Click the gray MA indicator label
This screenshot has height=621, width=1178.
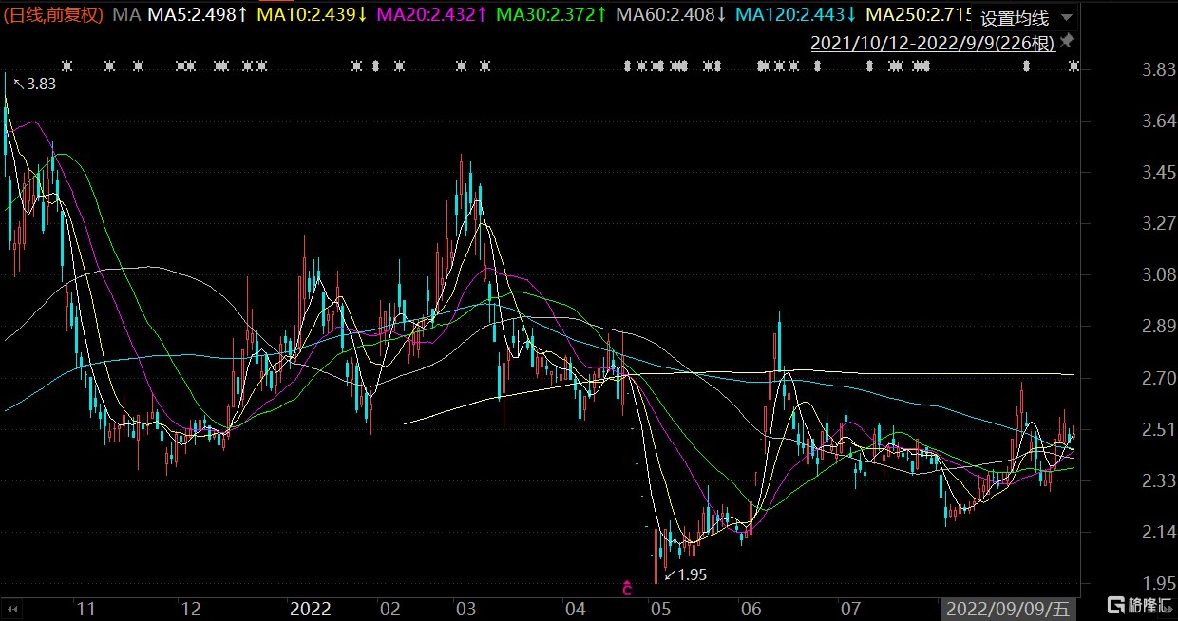[x=124, y=15]
